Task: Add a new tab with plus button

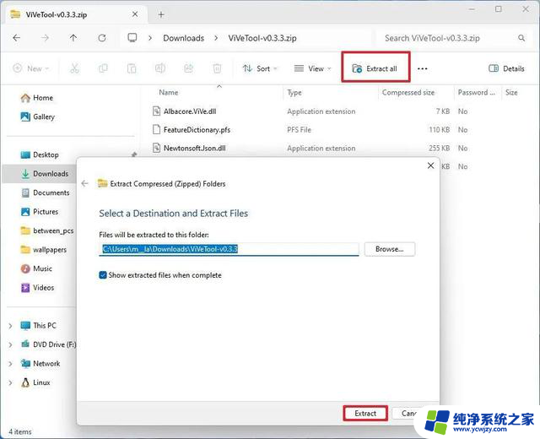Action: 161,14
